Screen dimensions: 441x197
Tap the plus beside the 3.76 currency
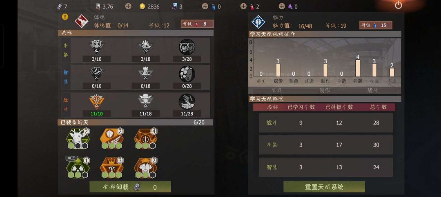pyautogui.click(x=128, y=6)
